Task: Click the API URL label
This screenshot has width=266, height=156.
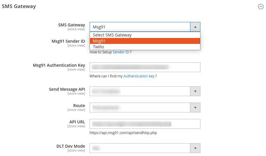Action: pyautogui.click(x=77, y=122)
